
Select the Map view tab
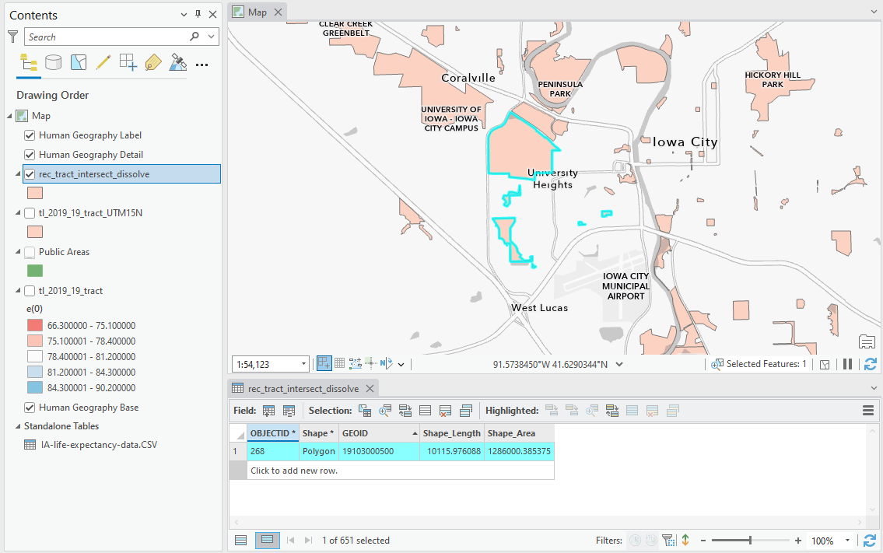pyautogui.click(x=258, y=12)
